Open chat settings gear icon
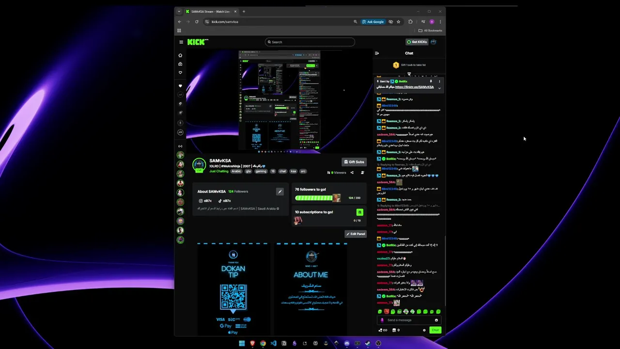 [424, 330]
